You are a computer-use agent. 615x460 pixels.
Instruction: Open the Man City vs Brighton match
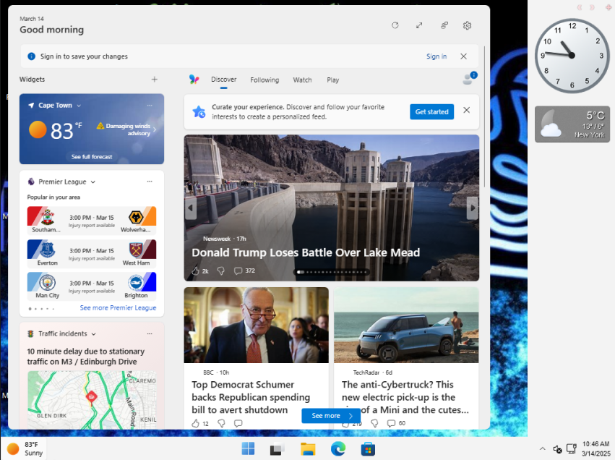click(x=92, y=286)
